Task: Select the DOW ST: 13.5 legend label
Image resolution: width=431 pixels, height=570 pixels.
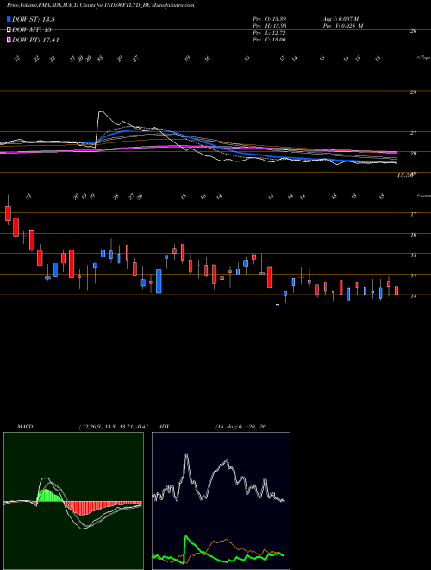Action: 34,19
